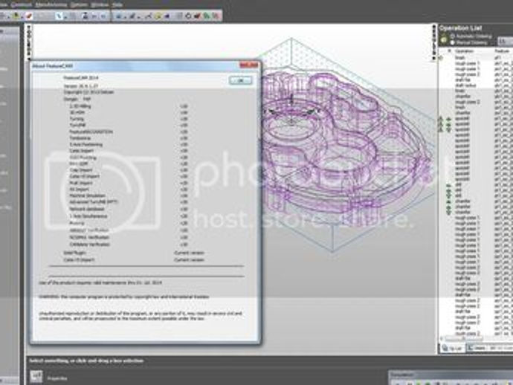Click the Solid Plugin line
This screenshot has height=385, width=513.
coord(74,253)
